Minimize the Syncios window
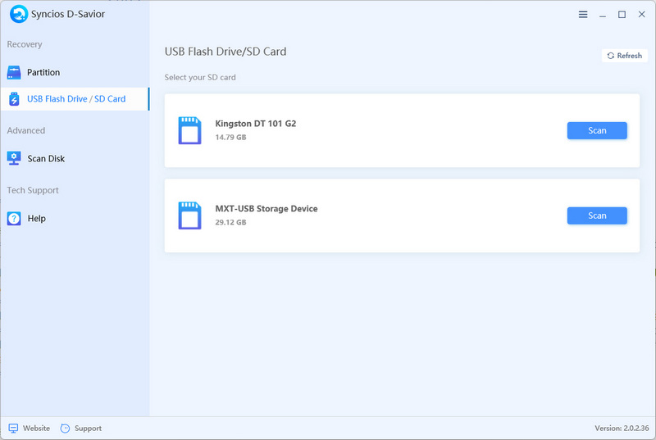Screen dimensions: 656x440 (x=603, y=15)
